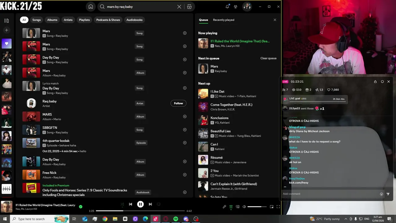This screenshot has width=396, height=223.
Task: Open the notifications bell in Spotify
Action: (x=227, y=7)
